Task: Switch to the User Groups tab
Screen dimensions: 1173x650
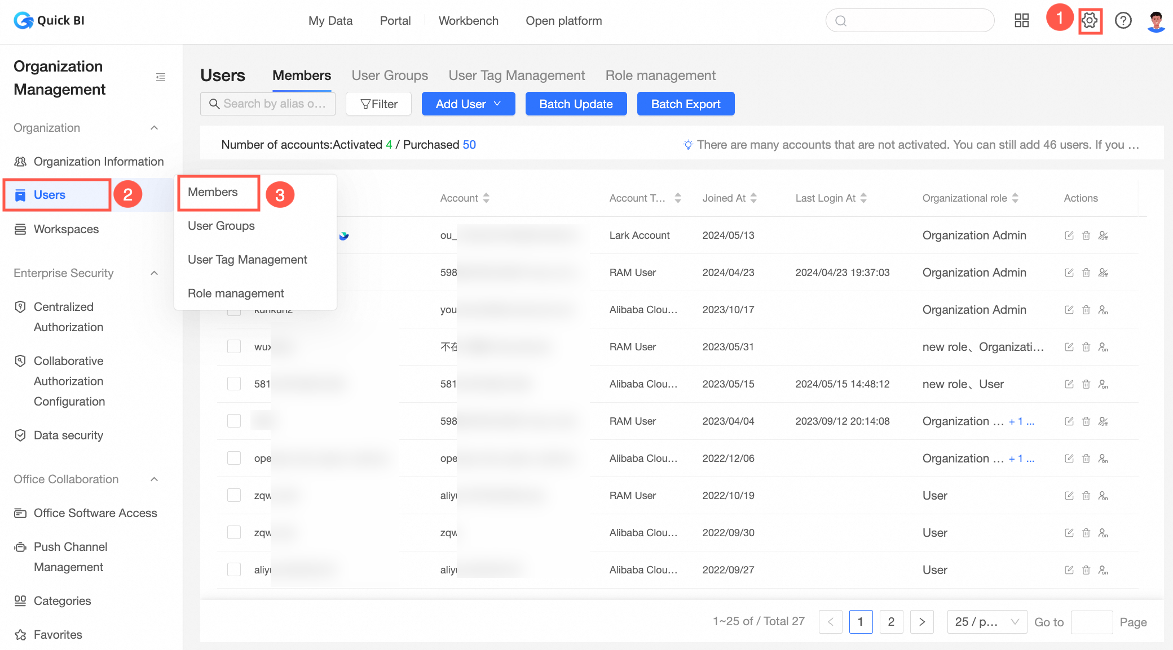Action: click(390, 75)
